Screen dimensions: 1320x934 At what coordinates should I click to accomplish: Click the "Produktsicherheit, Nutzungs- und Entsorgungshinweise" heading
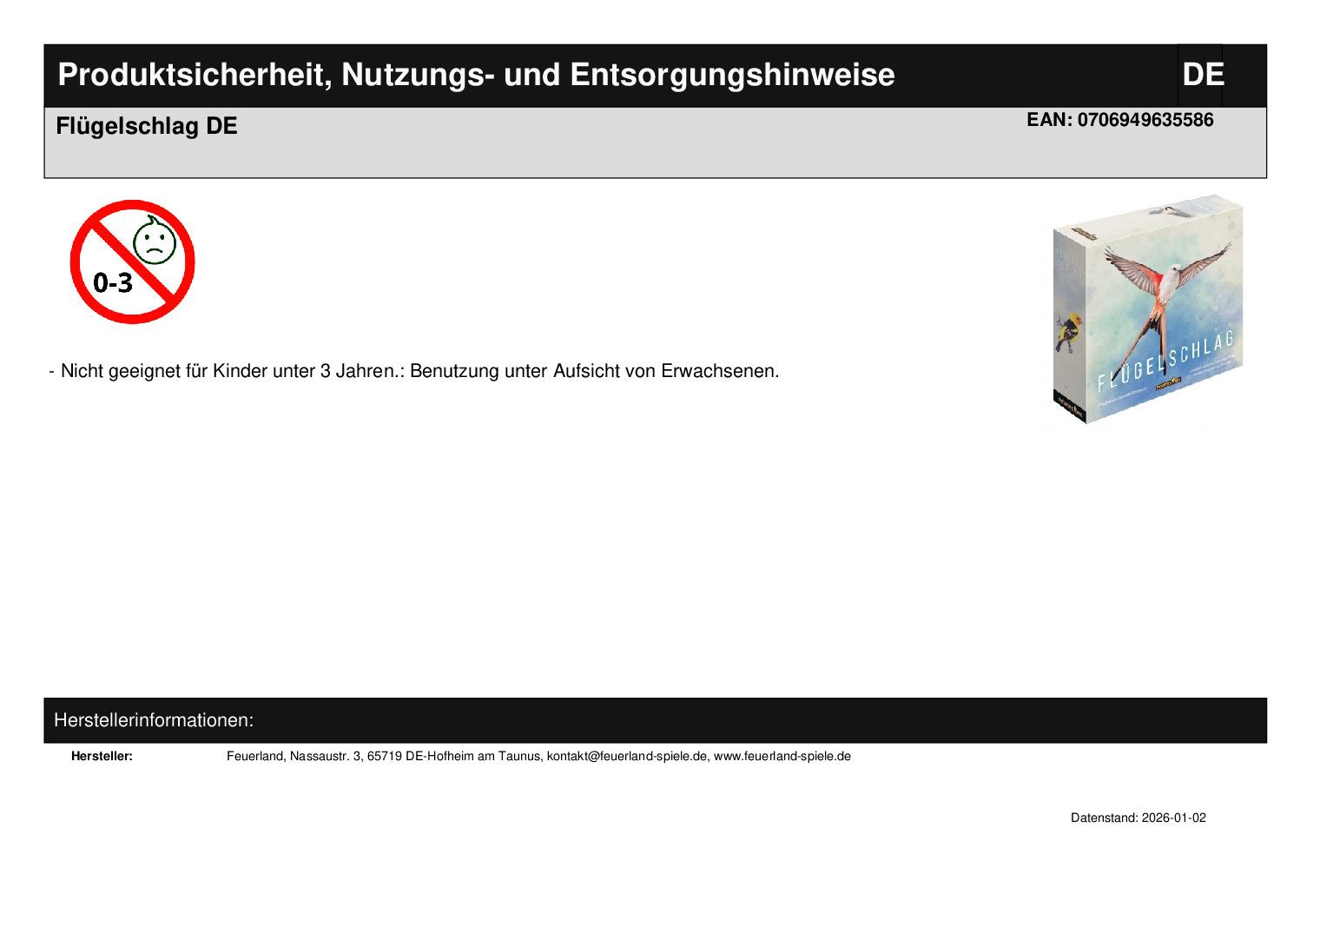[476, 76]
